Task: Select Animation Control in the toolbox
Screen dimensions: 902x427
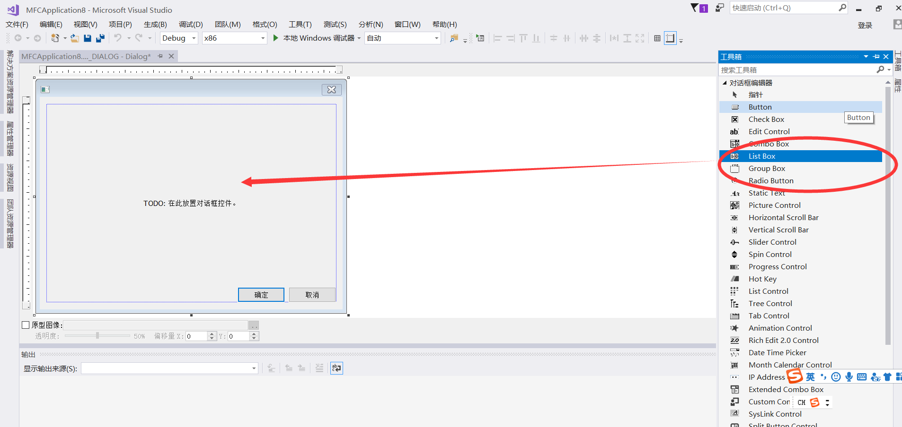Action: pos(801,328)
